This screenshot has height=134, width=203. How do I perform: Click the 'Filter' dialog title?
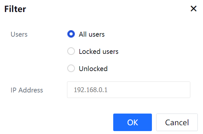(x=15, y=9)
